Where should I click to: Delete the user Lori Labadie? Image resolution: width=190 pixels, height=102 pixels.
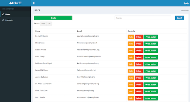click(x=139, y=98)
